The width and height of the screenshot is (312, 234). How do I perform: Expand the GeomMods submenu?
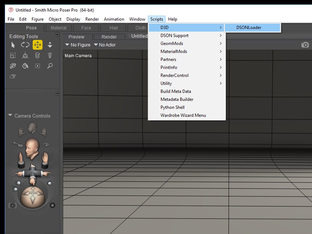(187, 43)
